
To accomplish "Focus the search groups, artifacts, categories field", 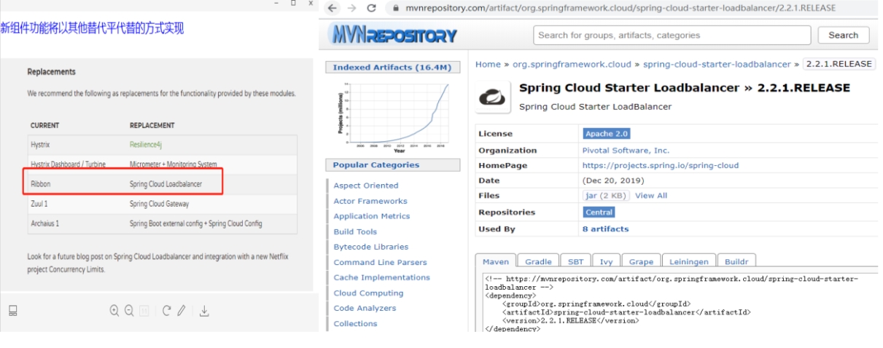I will click(672, 35).
